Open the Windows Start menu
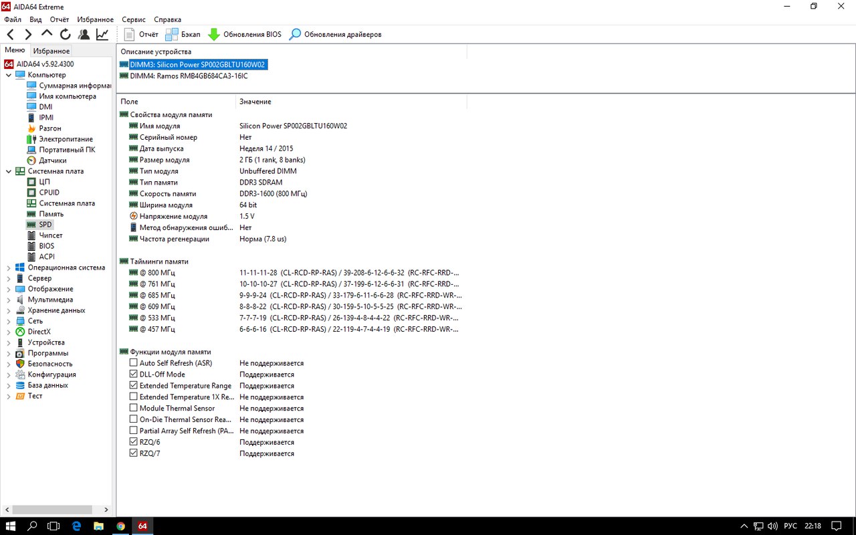The height and width of the screenshot is (535, 856). click(x=11, y=526)
